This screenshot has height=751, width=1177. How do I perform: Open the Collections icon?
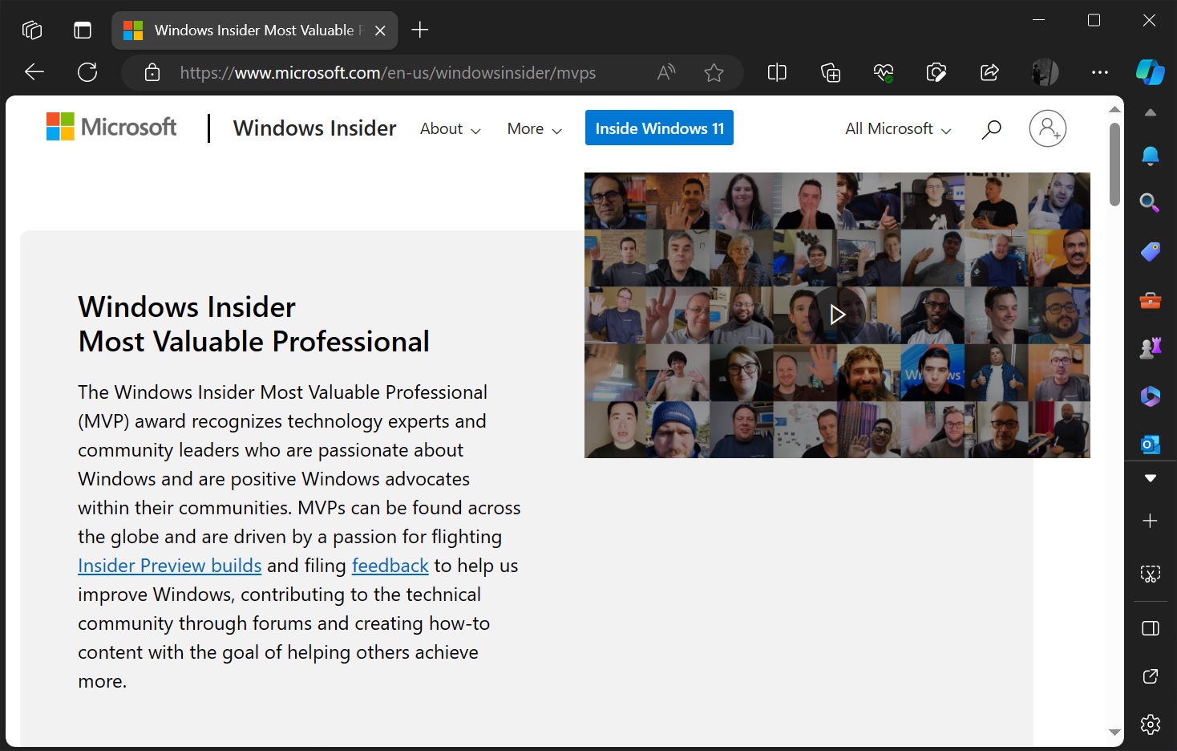pyautogui.click(x=831, y=73)
